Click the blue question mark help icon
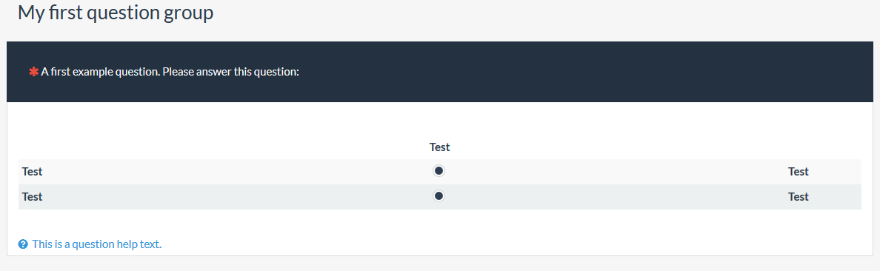Screen dimensions: 880x271 click(23, 244)
